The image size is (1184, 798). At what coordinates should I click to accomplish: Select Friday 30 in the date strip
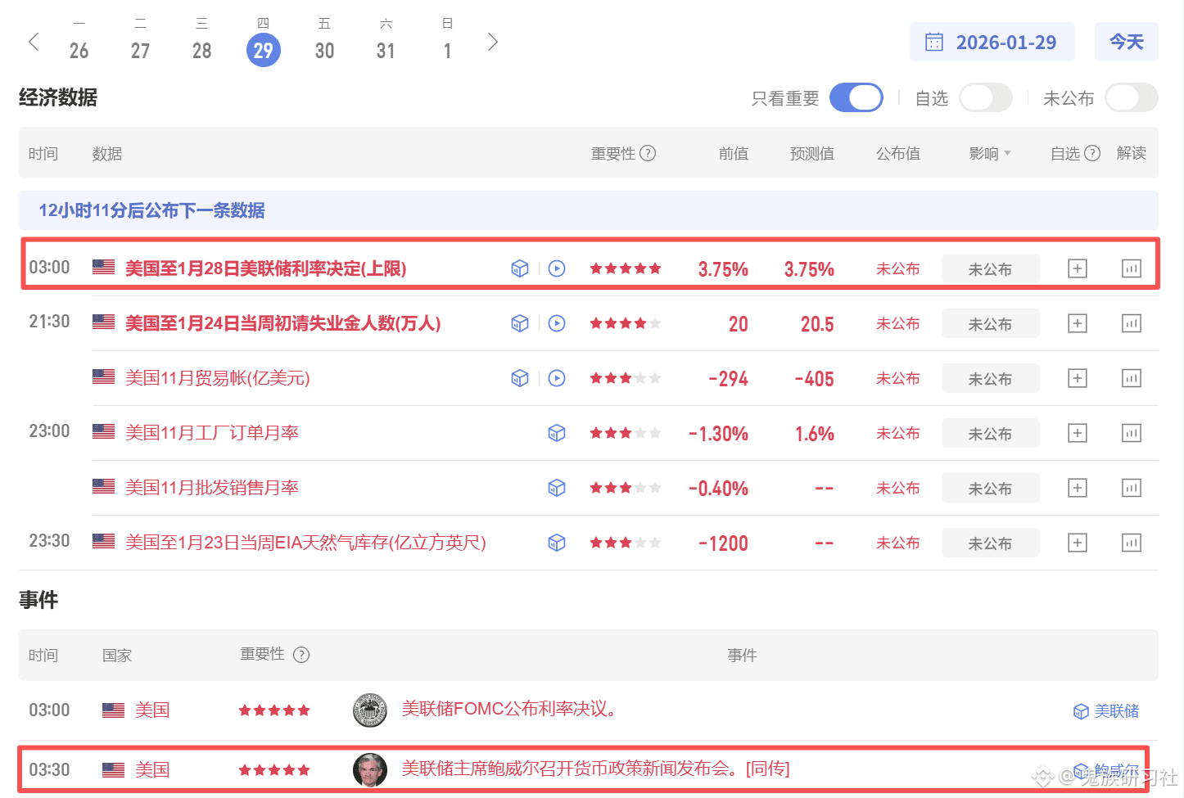pyautogui.click(x=324, y=50)
